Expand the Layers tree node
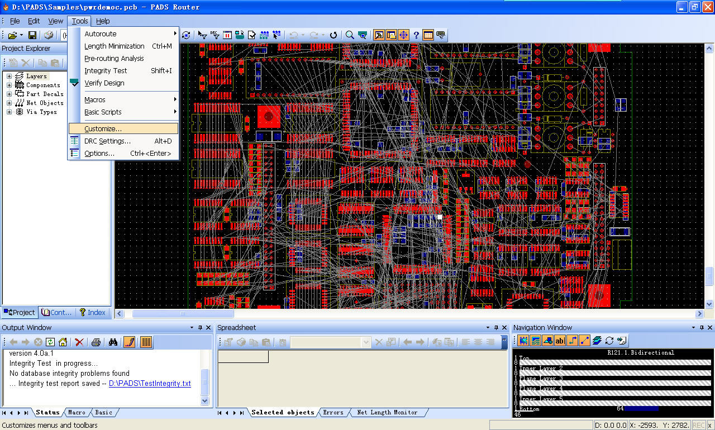Screen dimensions: 715x430 [x=9, y=77]
